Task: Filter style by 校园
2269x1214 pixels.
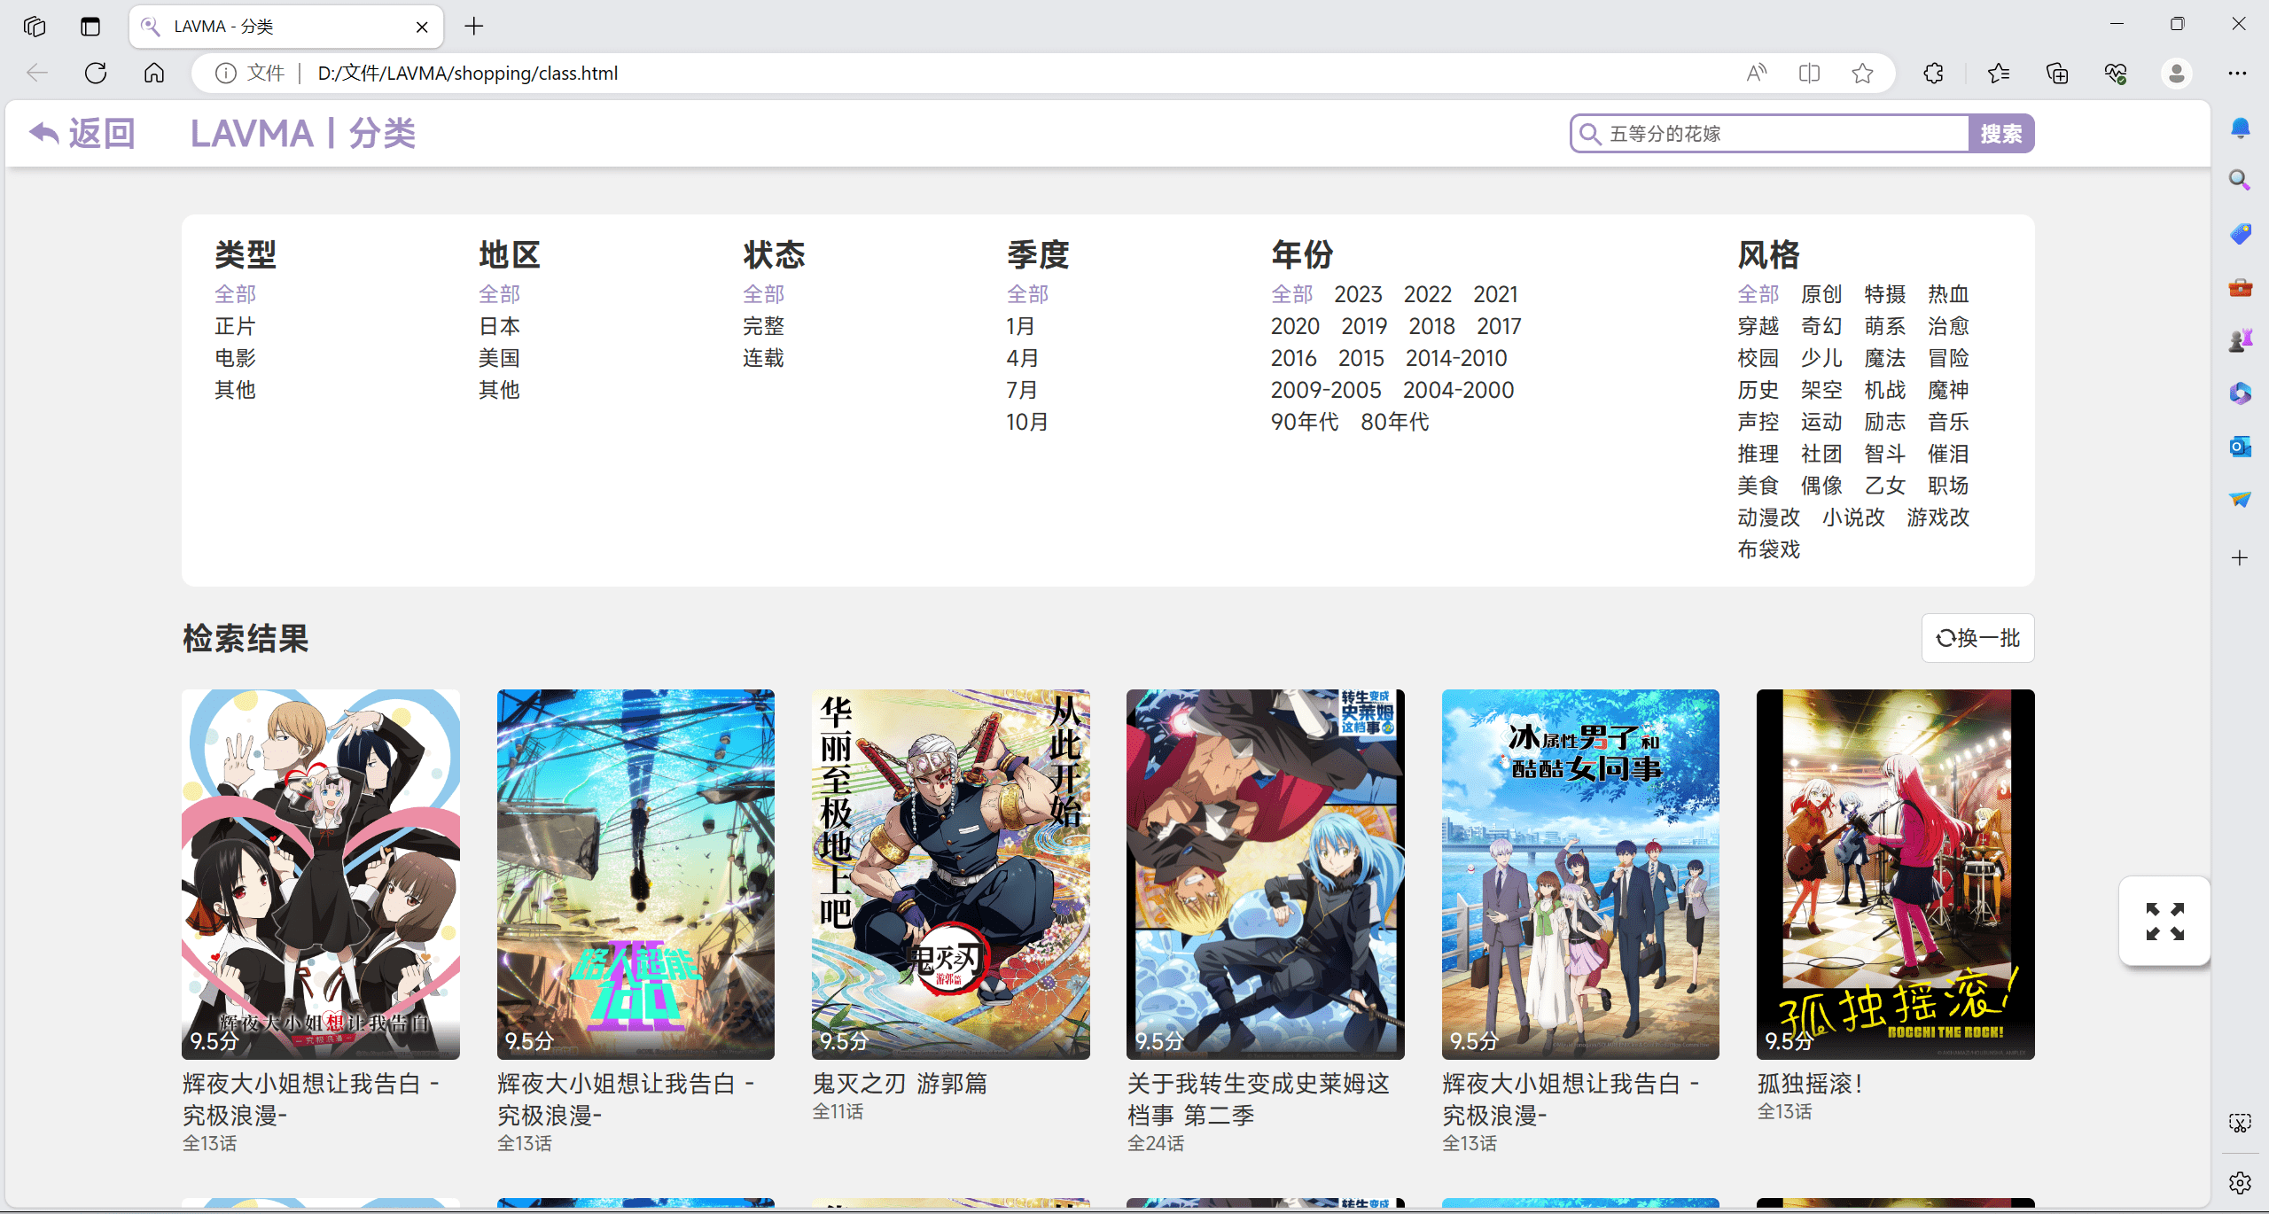Action: 1758,358
